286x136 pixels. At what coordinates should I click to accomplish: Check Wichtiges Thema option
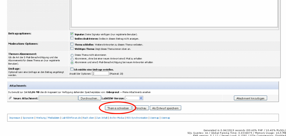[x=72, y=49]
